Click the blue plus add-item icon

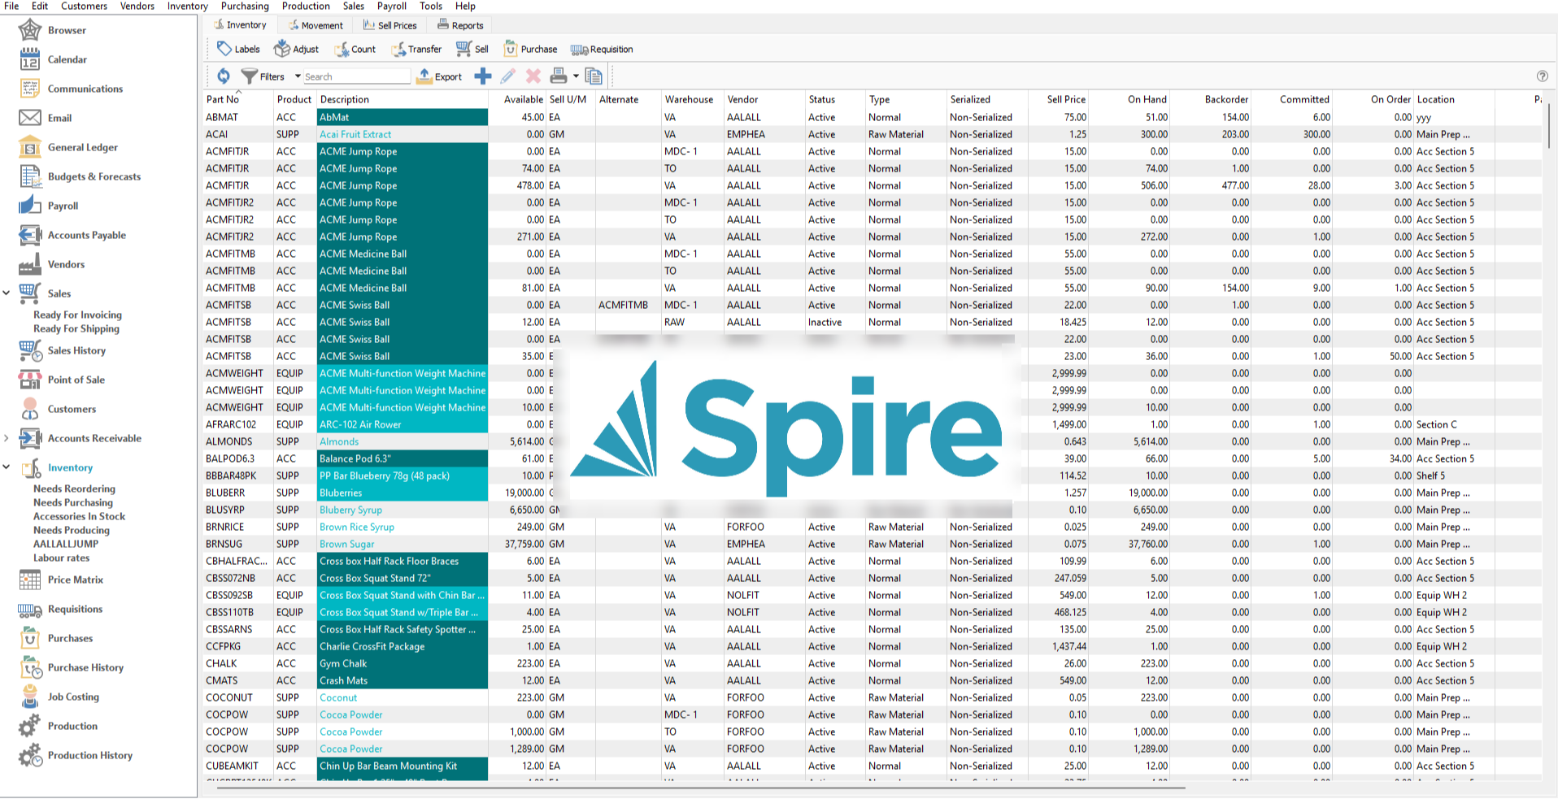coord(483,76)
